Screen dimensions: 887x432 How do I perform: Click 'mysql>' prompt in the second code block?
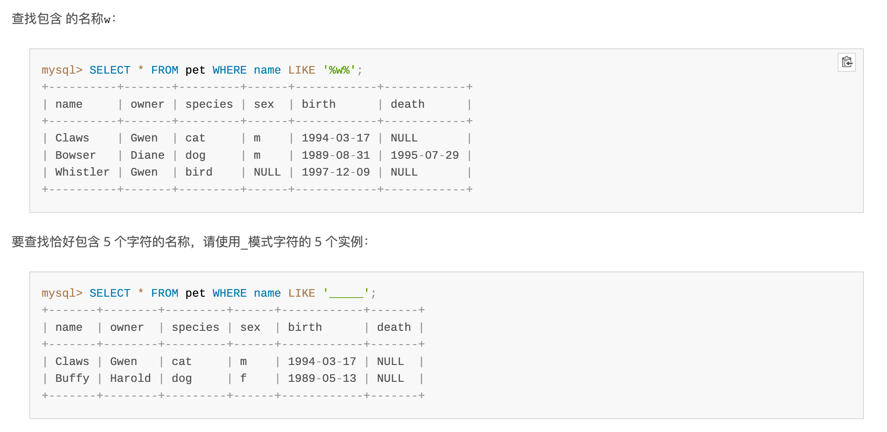[x=62, y=293]
